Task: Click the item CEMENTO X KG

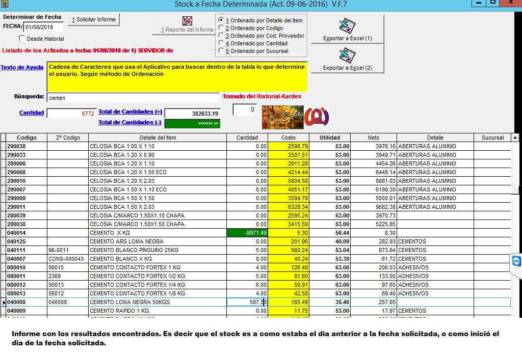Action: [x=158, y=233]
